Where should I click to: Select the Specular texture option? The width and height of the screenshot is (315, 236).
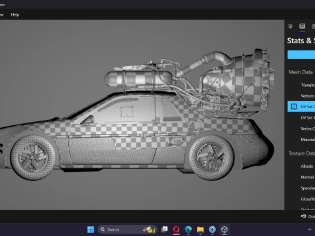pyautogui.click(x=308, y=188)
